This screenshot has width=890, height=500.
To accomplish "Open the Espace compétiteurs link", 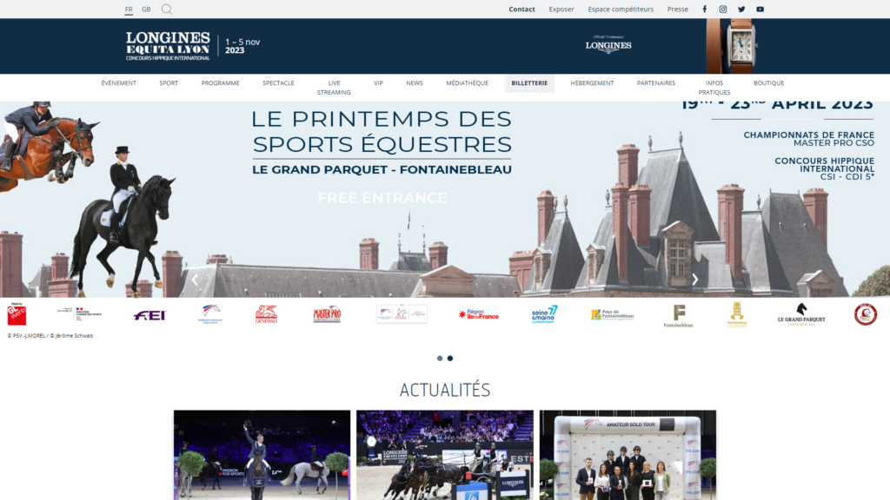I will (621, 9).
